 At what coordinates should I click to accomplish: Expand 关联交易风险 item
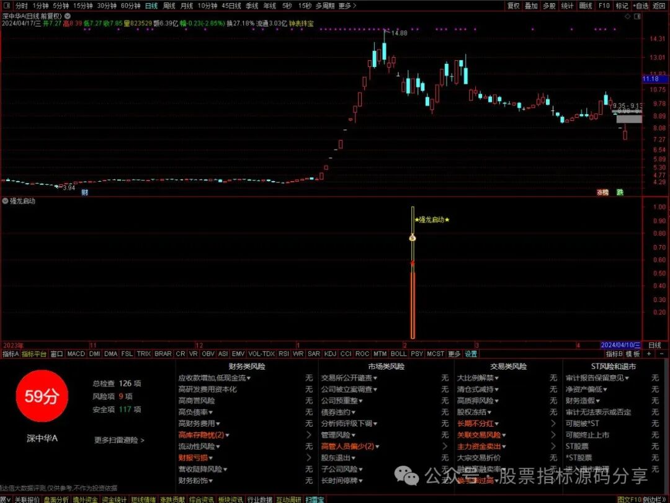481,435
